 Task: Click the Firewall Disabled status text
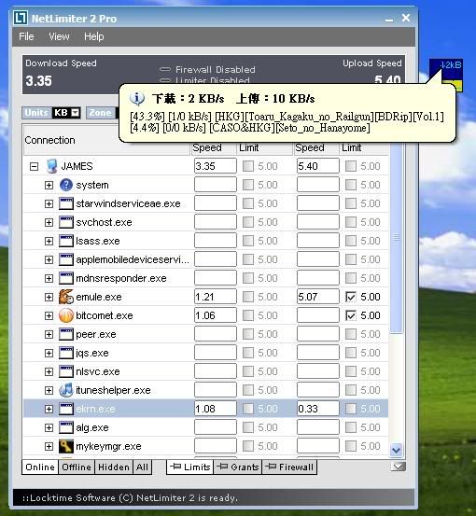click(x=216, y=69)
